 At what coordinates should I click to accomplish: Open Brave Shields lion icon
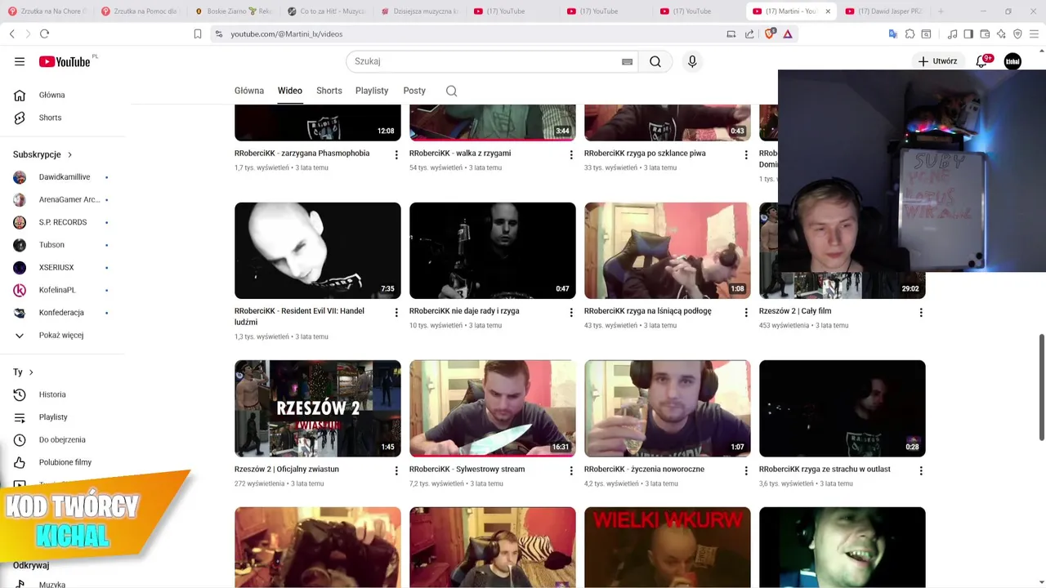click(769, 33)
